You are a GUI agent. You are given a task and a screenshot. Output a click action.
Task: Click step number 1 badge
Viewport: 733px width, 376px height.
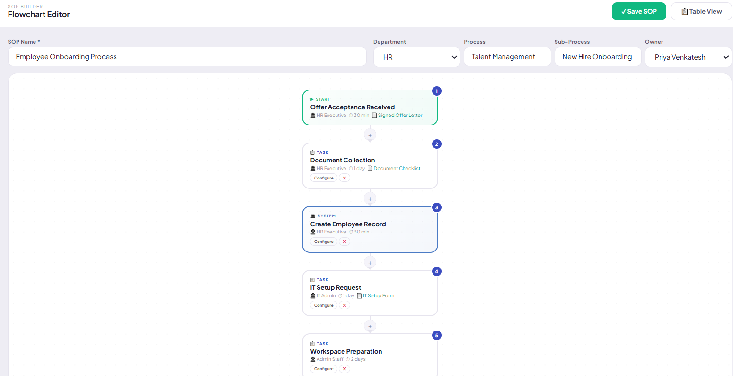(437, 91)
